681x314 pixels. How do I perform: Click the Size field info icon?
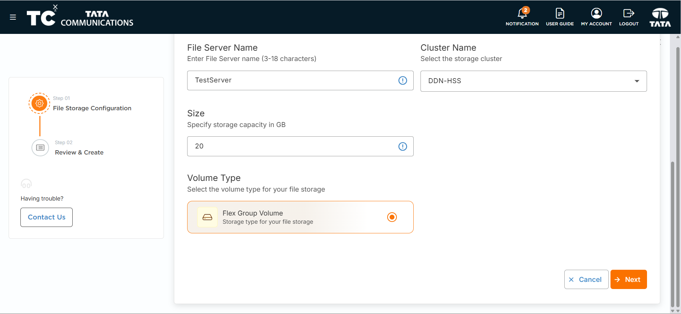403,146
